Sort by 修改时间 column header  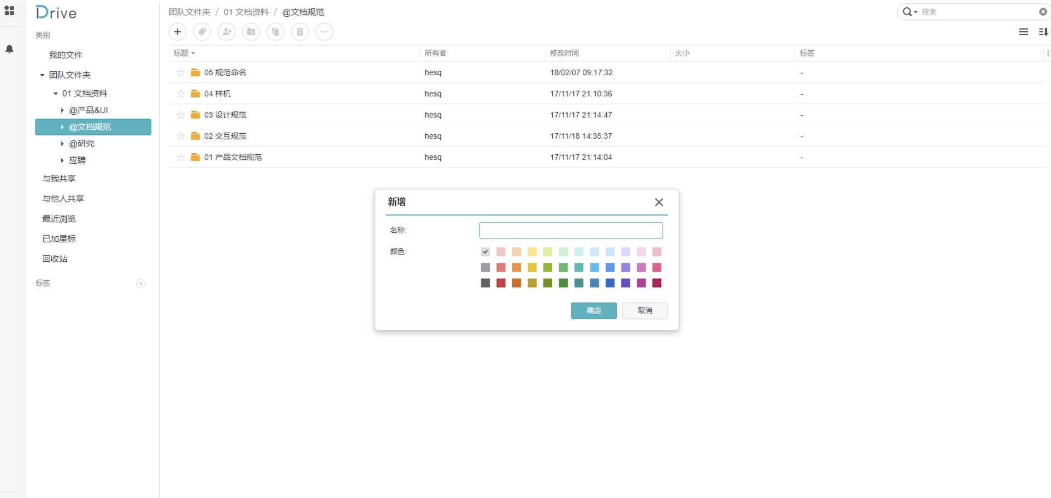tap(564, 53)
